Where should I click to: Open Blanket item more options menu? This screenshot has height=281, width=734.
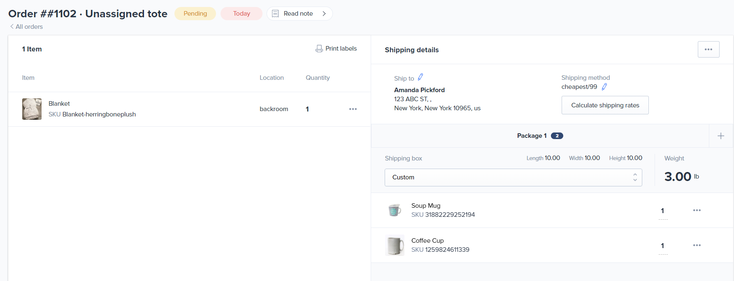[x=353, y=109]
